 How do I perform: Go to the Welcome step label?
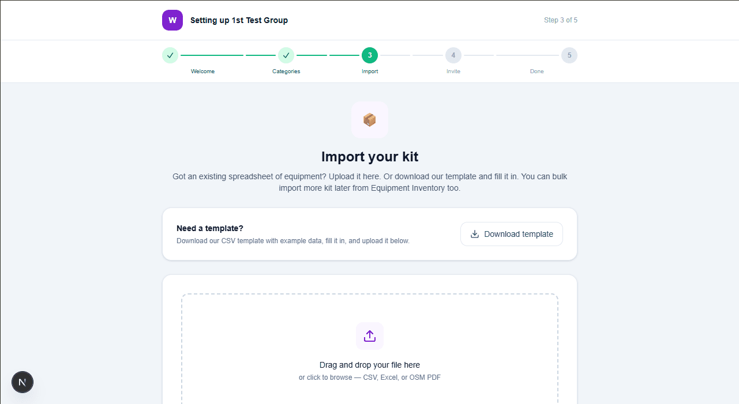pos(202,71)
